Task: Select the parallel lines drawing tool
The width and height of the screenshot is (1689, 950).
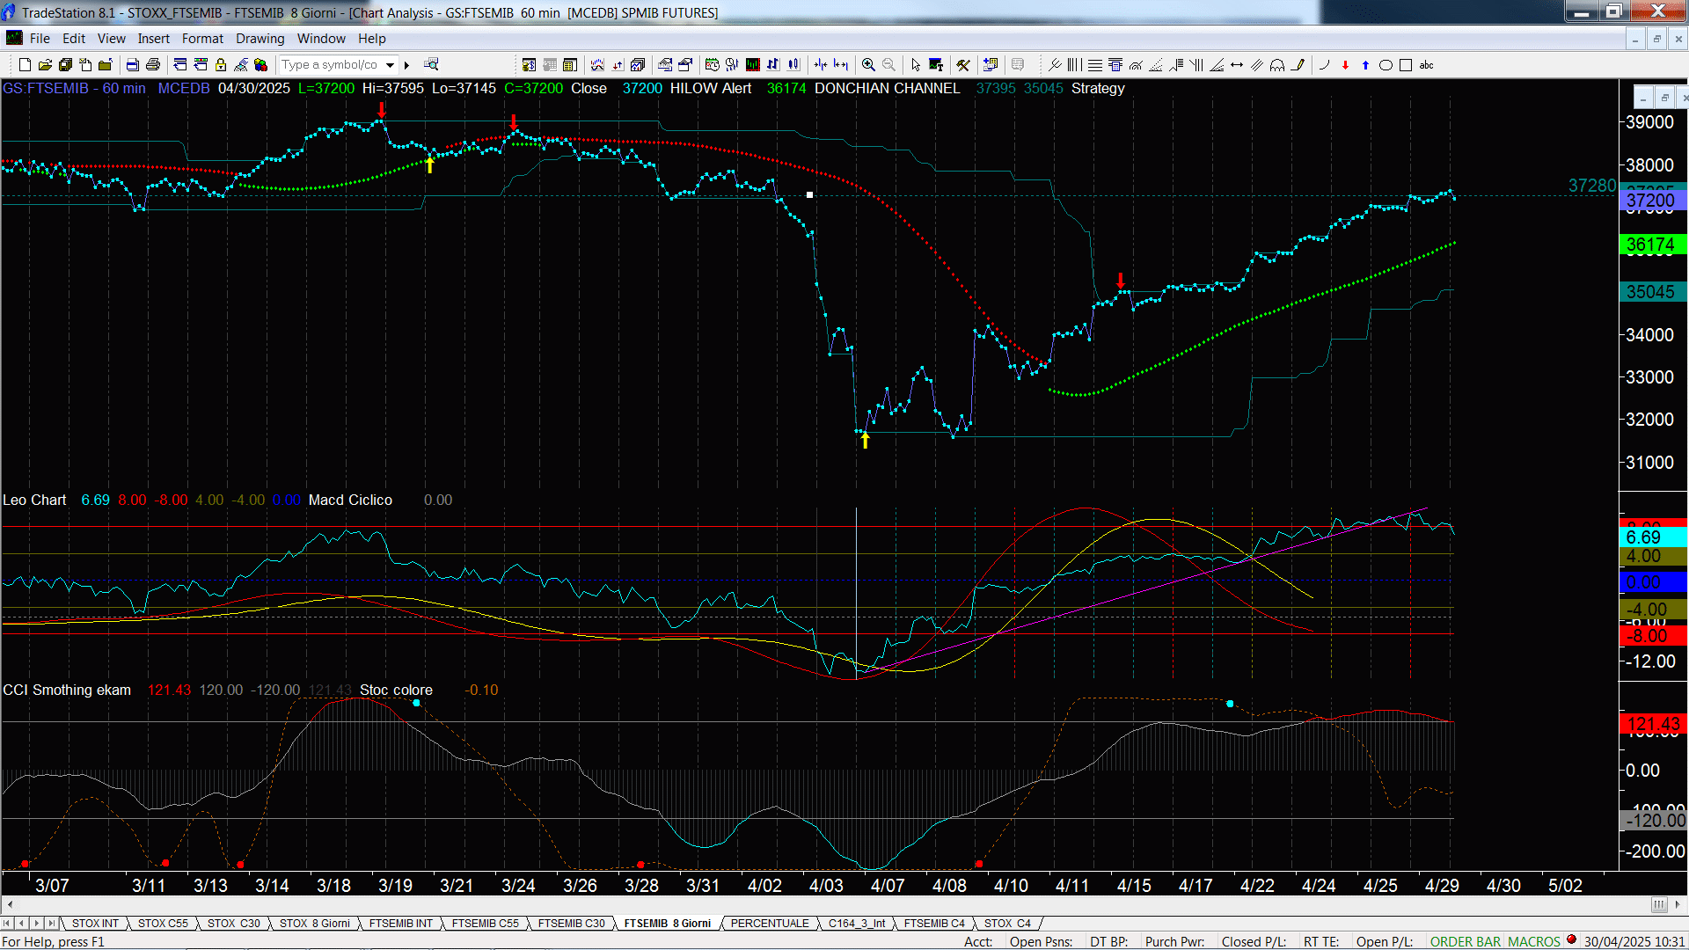Action: pos(1257,64)
